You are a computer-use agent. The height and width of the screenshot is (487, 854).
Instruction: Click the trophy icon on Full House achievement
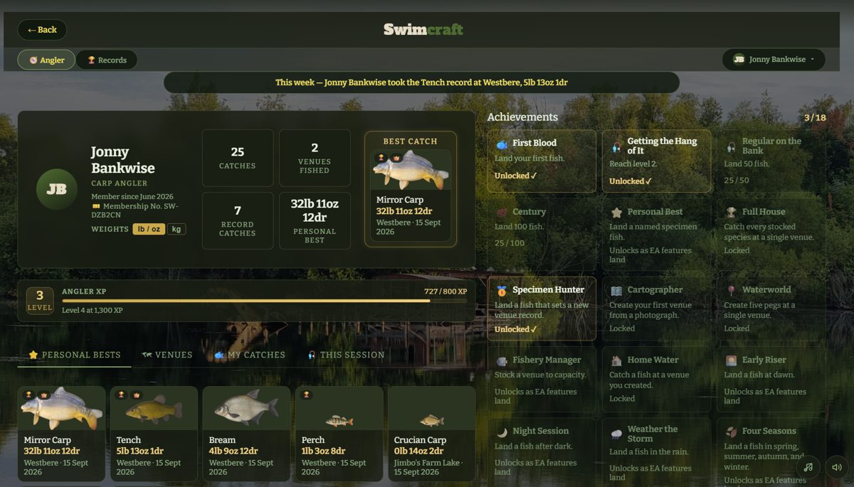pos(731,212)
